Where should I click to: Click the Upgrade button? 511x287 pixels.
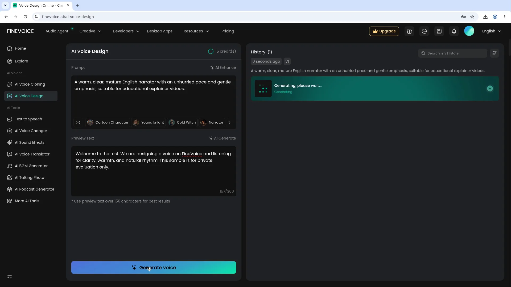[384, 31]
